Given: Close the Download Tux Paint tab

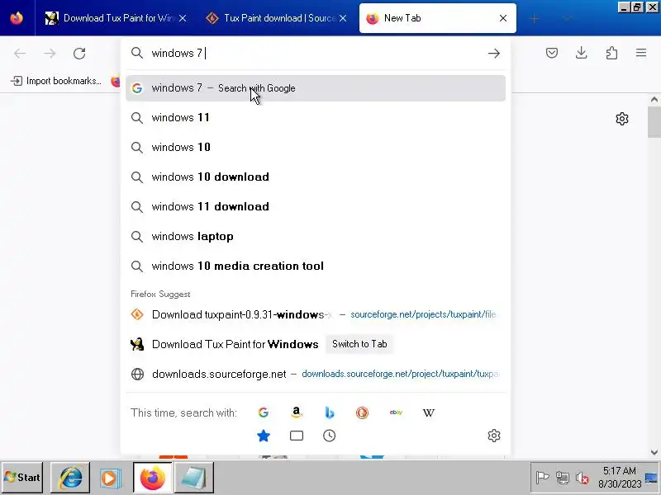Looking at the screenshot, I should tap(183, 18).
